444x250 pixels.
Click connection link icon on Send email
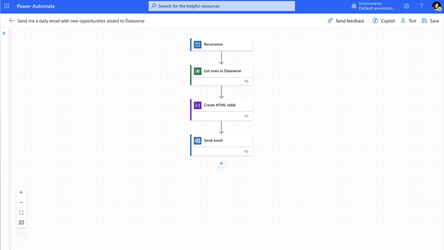pos(246,151)
